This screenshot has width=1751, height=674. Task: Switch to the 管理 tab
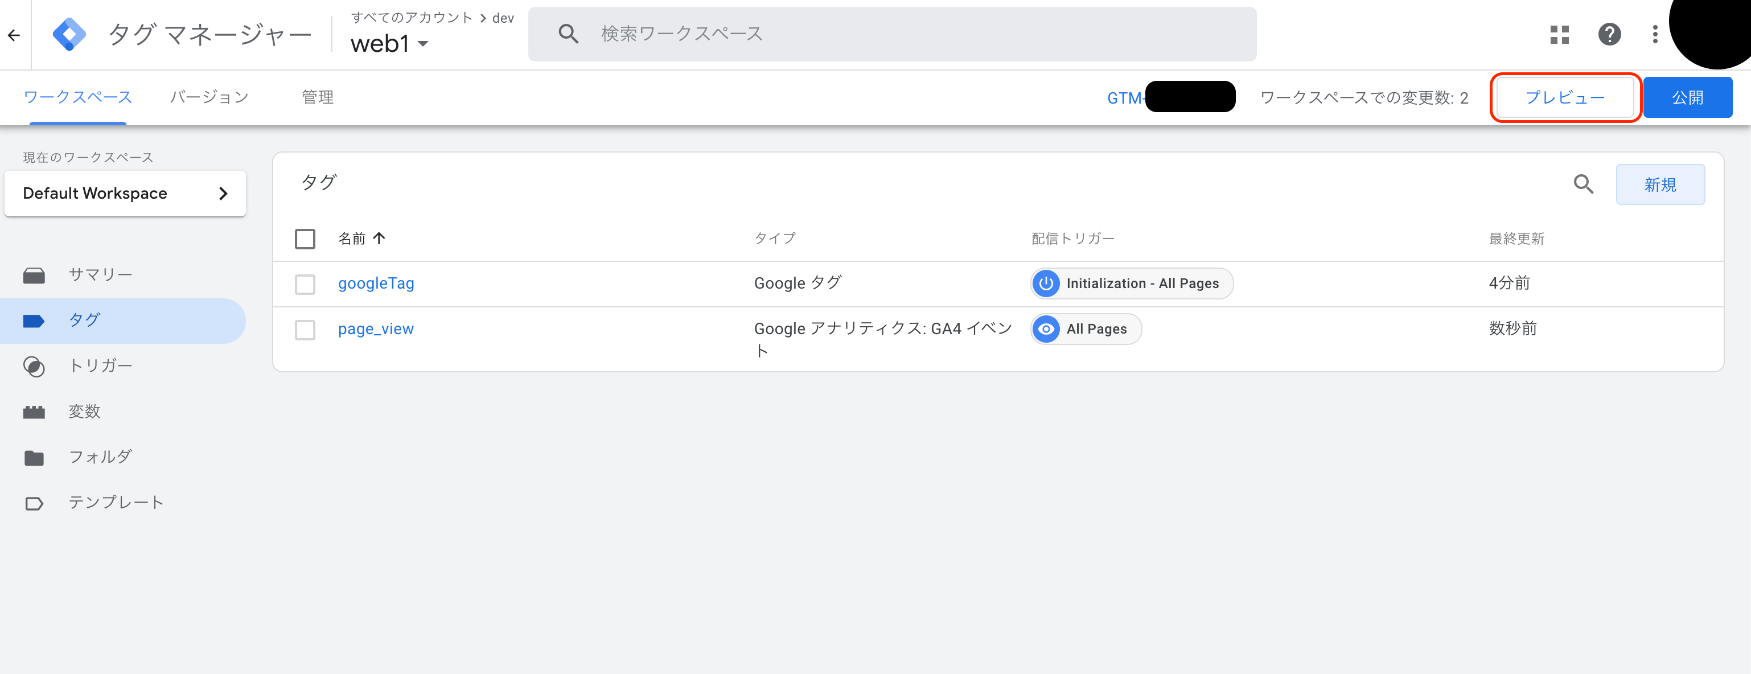(x=318, y=97)
